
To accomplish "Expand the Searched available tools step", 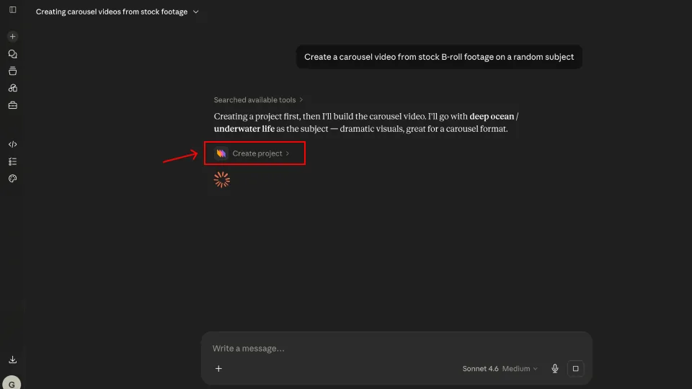I will [258, 99].
